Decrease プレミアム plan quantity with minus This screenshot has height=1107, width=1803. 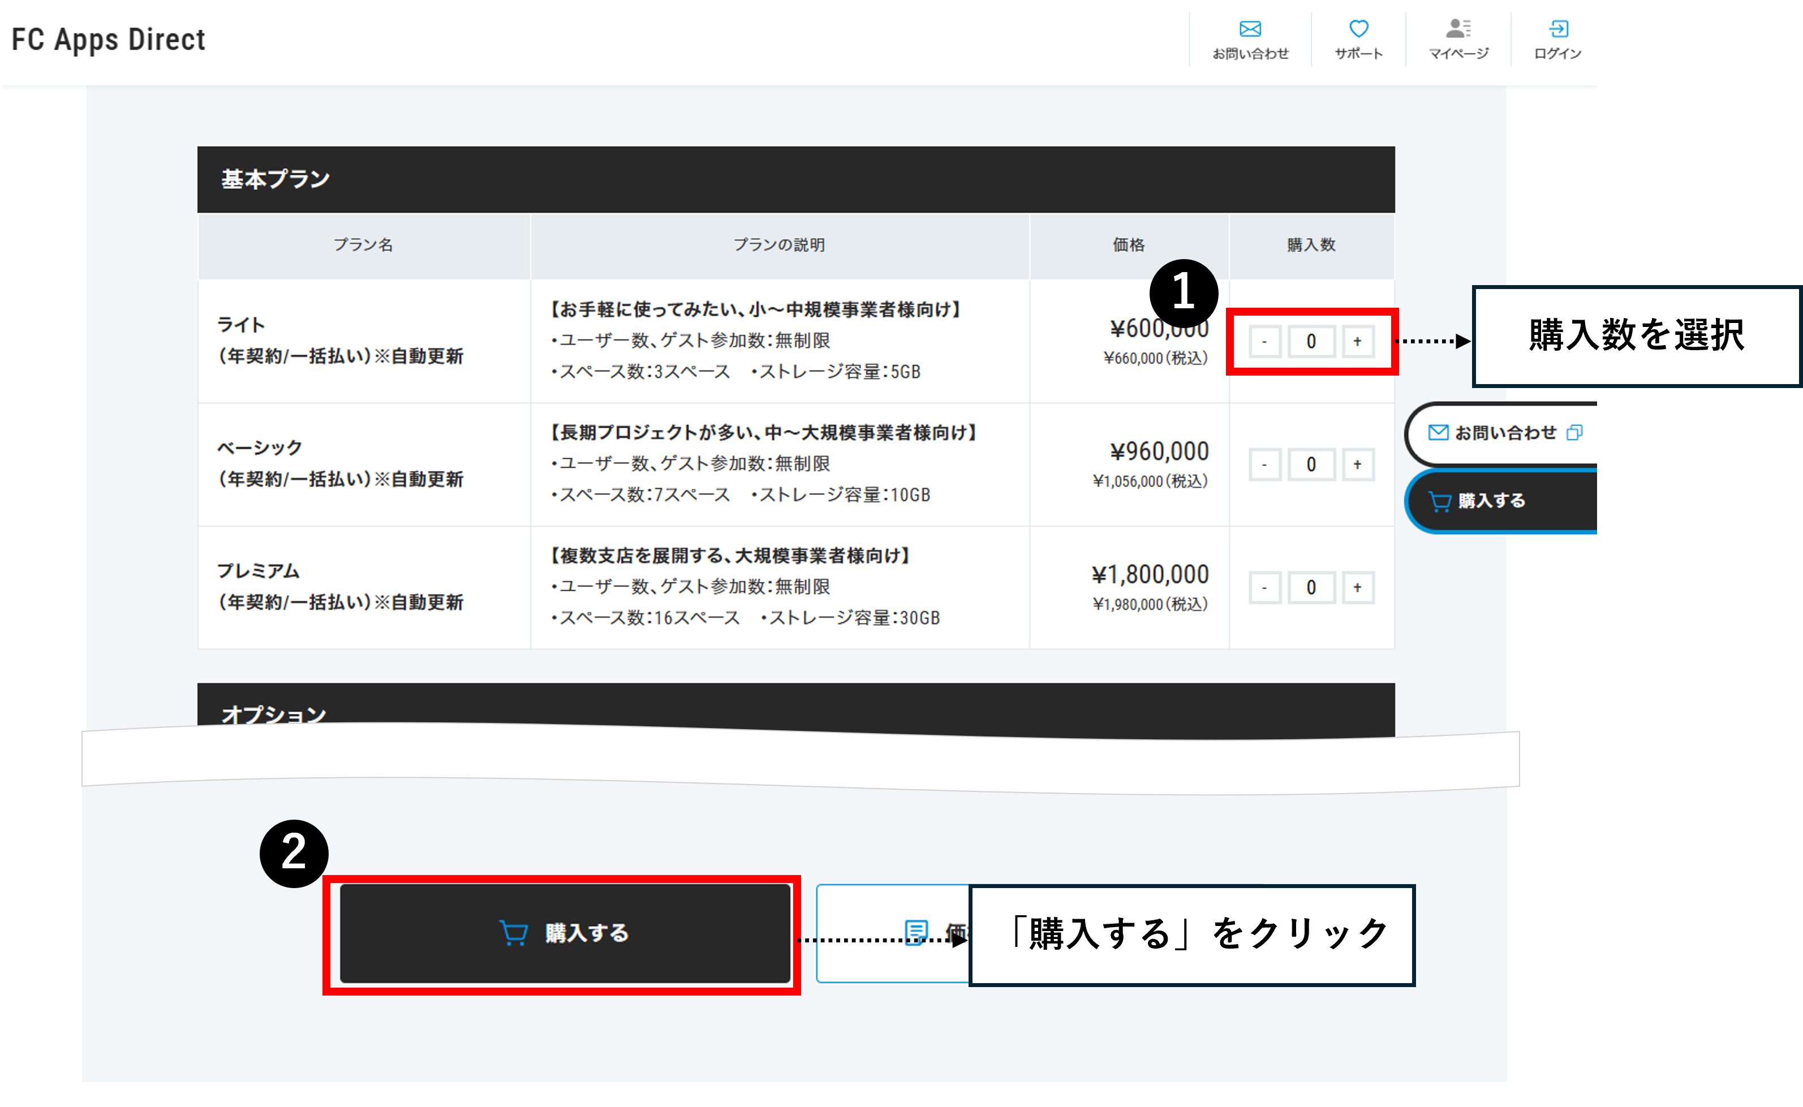(1264, 587)
